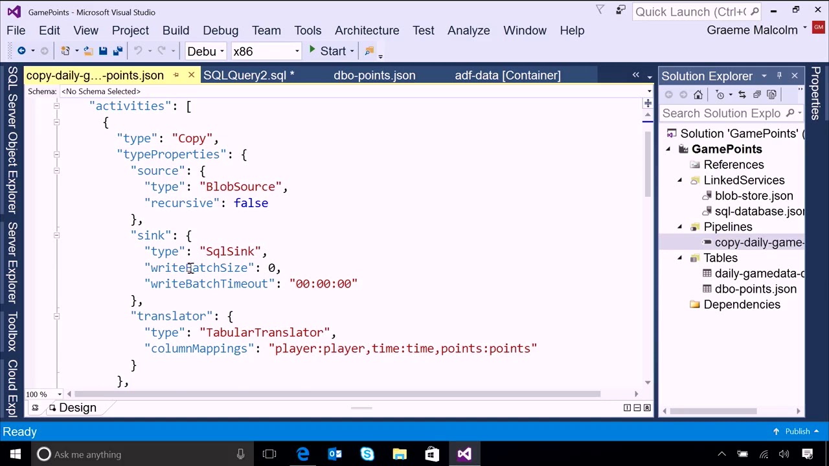Open the Build menu
This screenshot has width=829, height=466.
pyautogui.click(x=176, y=30)
